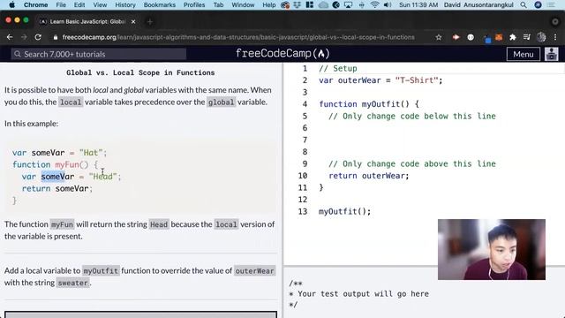Open the Chrome profile avatar
Screen dimensions: 565x318
click(x=541, y=37)
